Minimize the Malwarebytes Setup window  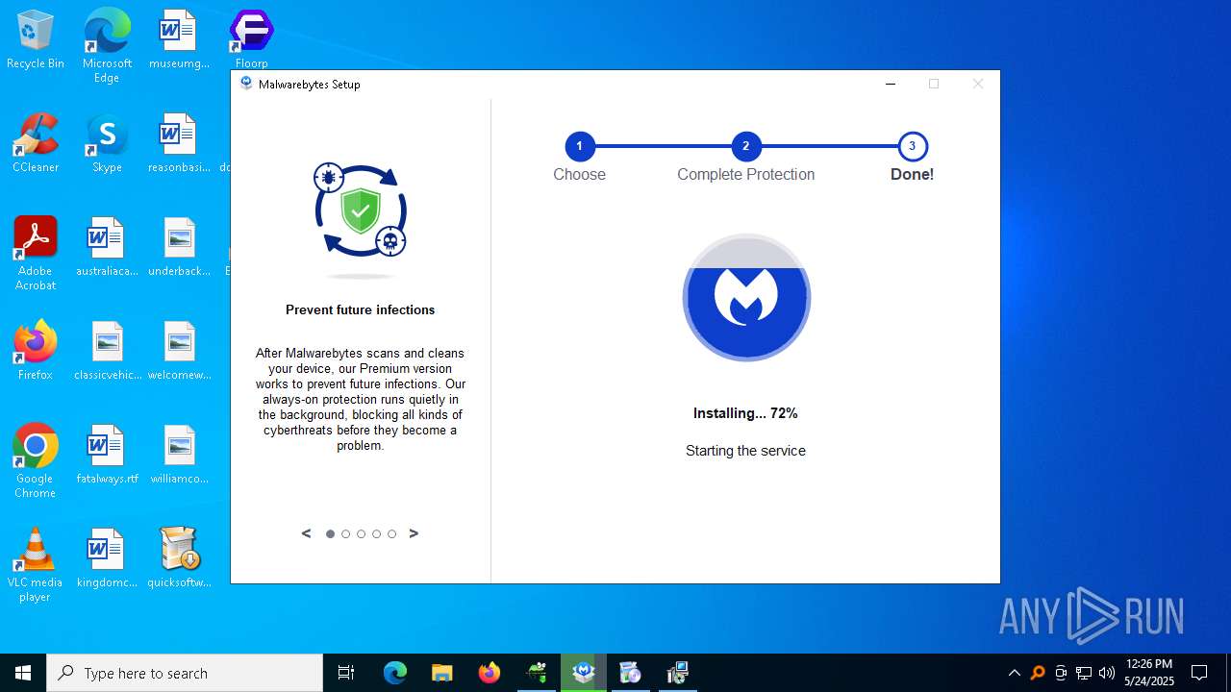click(891, 84)
